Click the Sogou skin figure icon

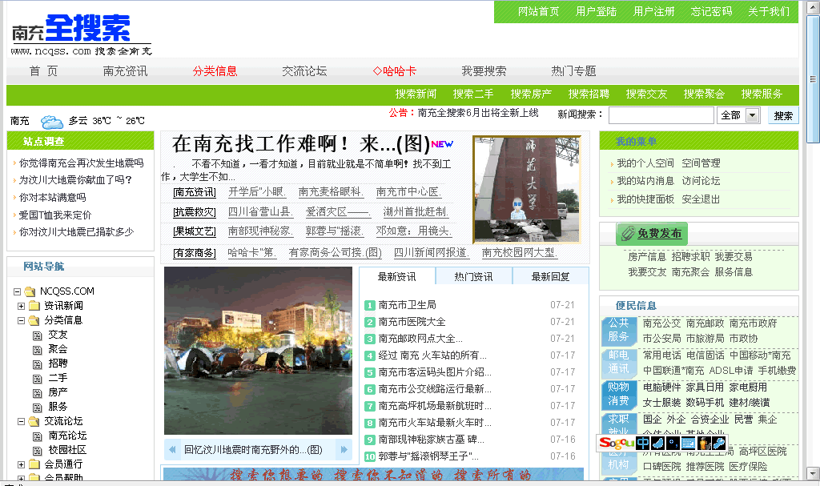pos(704,444)
